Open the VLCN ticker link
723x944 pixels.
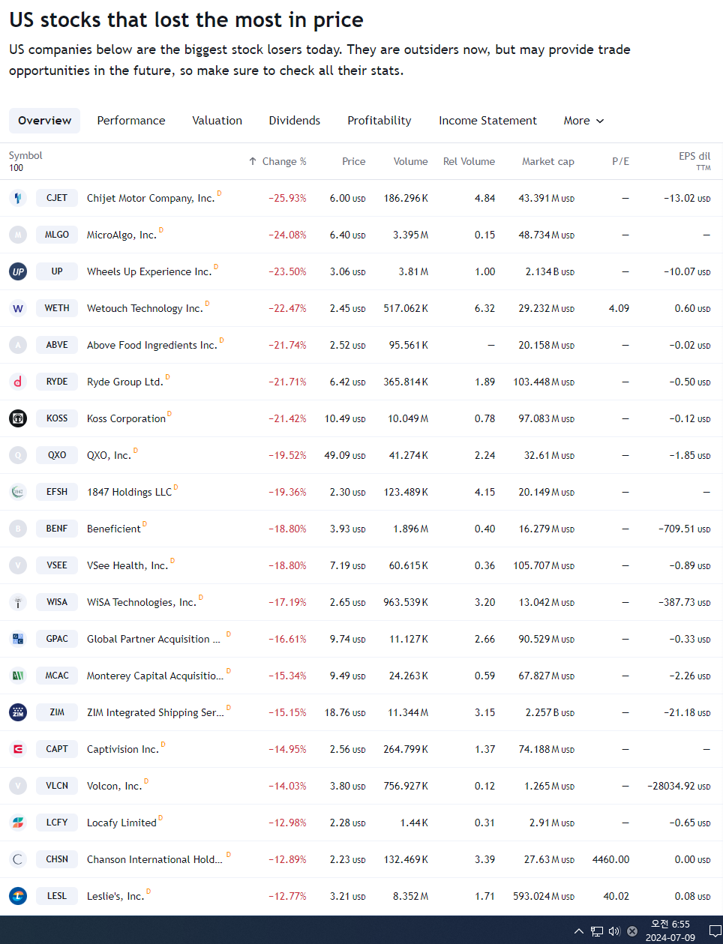[57, 786]
